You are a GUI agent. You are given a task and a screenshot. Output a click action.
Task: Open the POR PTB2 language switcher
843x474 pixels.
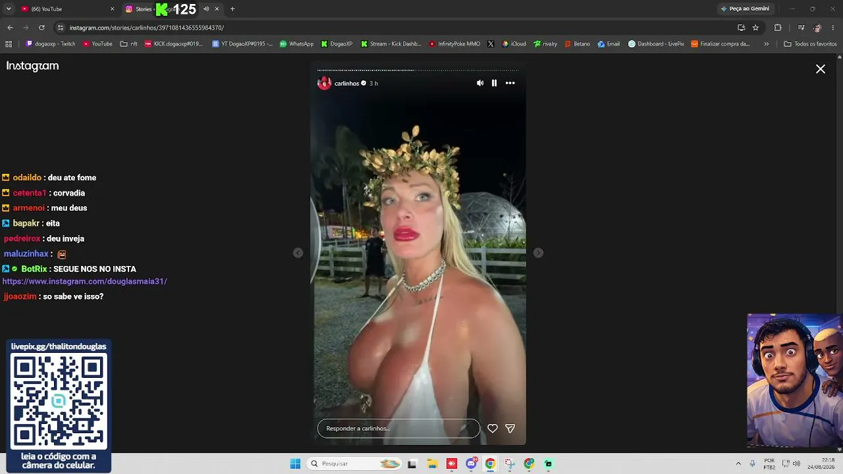coord(769,463)
